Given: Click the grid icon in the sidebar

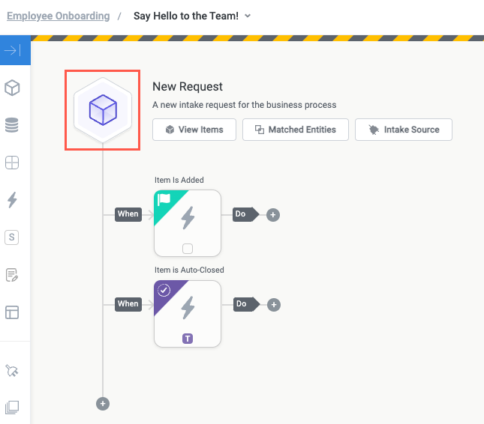Looking at the screenshot, I should [x=12, y=163].
